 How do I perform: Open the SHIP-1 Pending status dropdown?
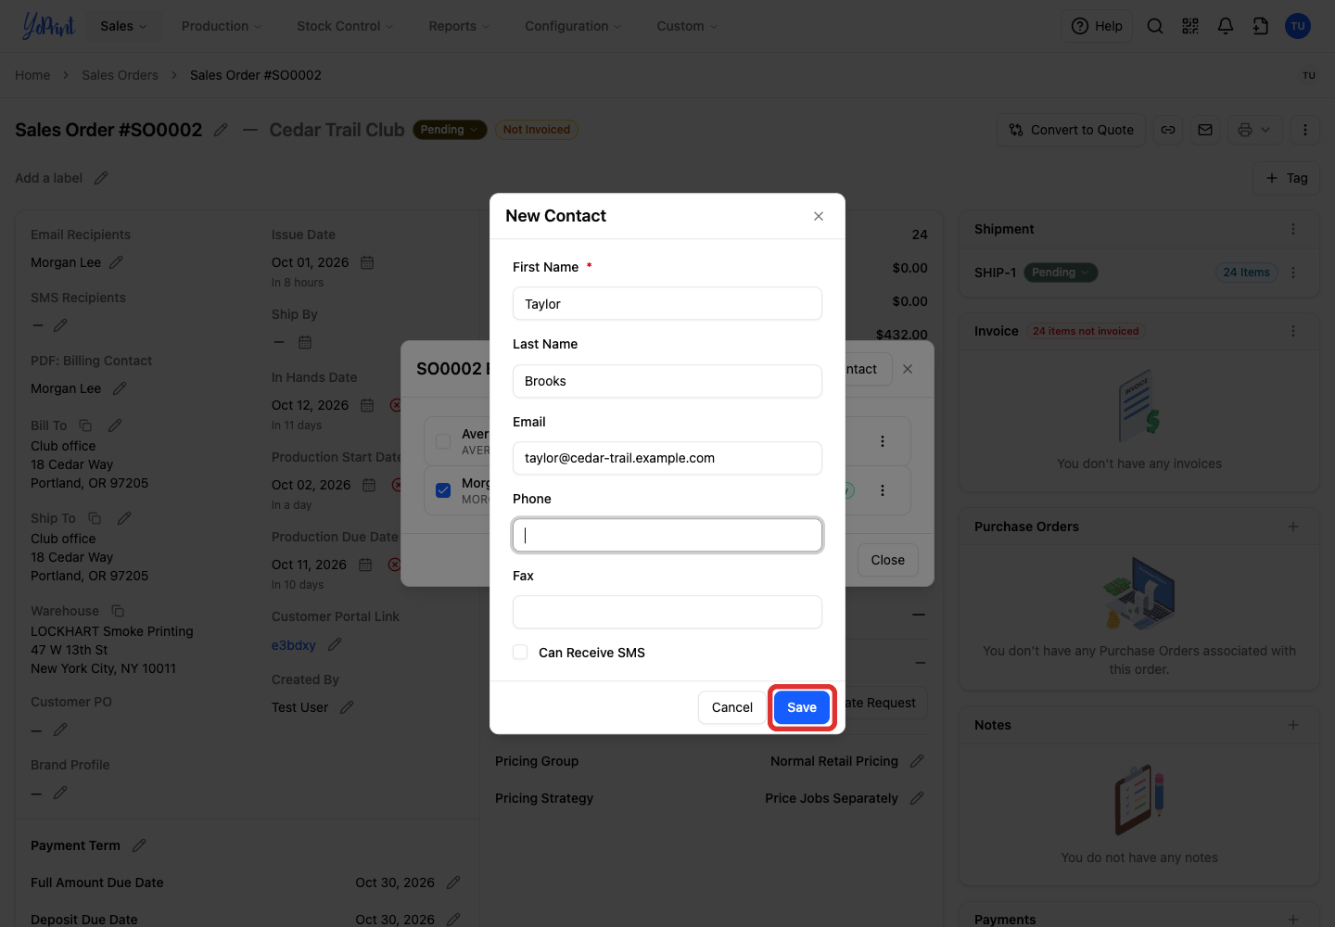[1061, 273]
